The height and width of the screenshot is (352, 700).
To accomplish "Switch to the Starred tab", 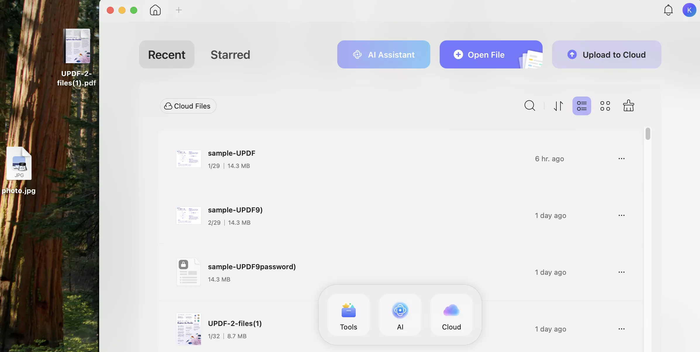I will click(x=230, y=55).
